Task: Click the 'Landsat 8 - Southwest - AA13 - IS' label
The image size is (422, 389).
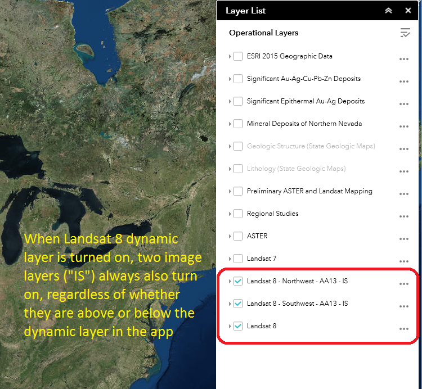Action: pos(298,304)
